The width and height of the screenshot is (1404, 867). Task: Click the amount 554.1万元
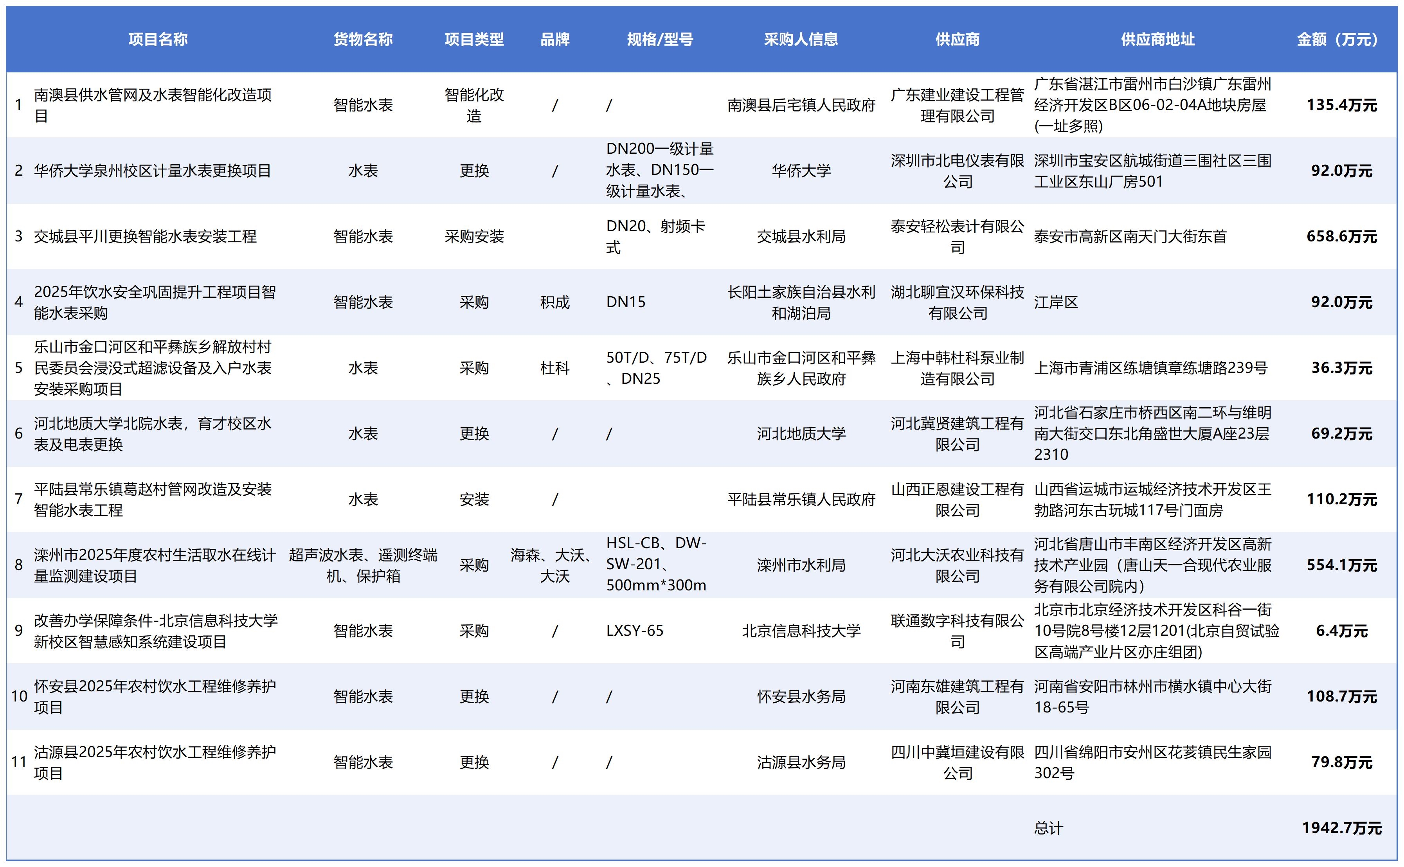(1341, 565)
